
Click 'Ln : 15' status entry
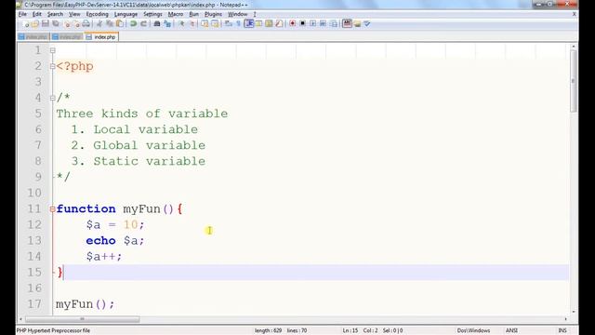click(x=350, y=330)
